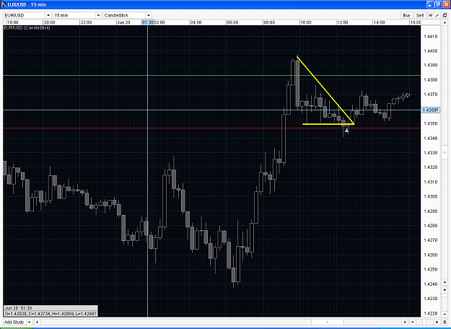Click the Sell button
This screenshot has width=451, height=329.
tap(420, 15)
